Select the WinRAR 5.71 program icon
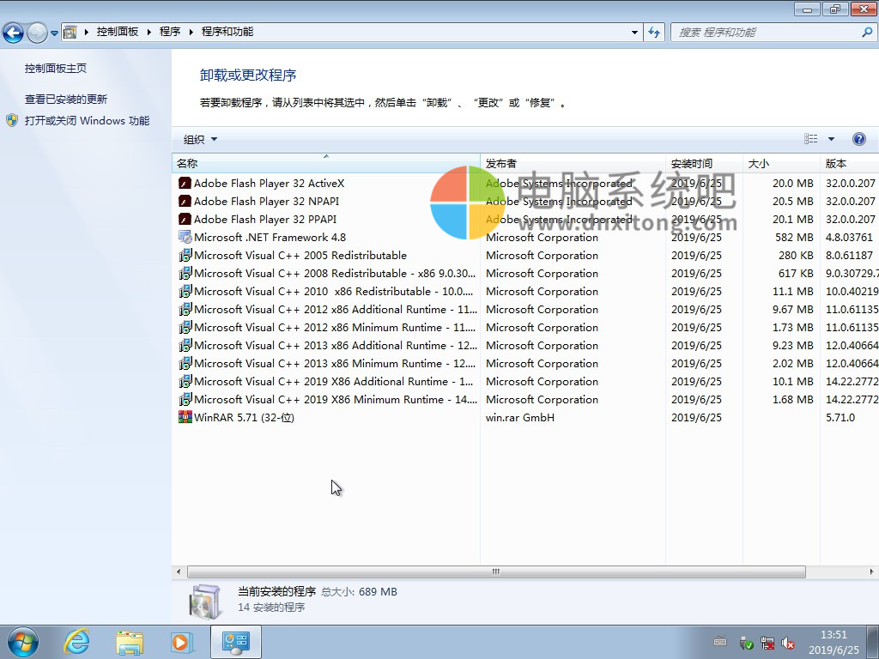Viewport: 879px width, 659px height. pyautogui.click(x=185, y=417)
